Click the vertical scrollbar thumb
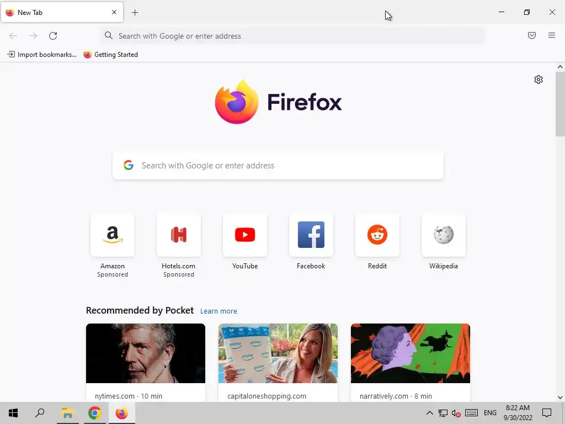The width and height of the screenshot is (565, 424). (560, 104)
